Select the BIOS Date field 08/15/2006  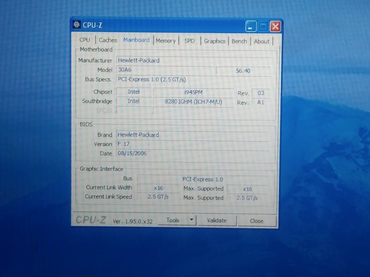[193, 153]
